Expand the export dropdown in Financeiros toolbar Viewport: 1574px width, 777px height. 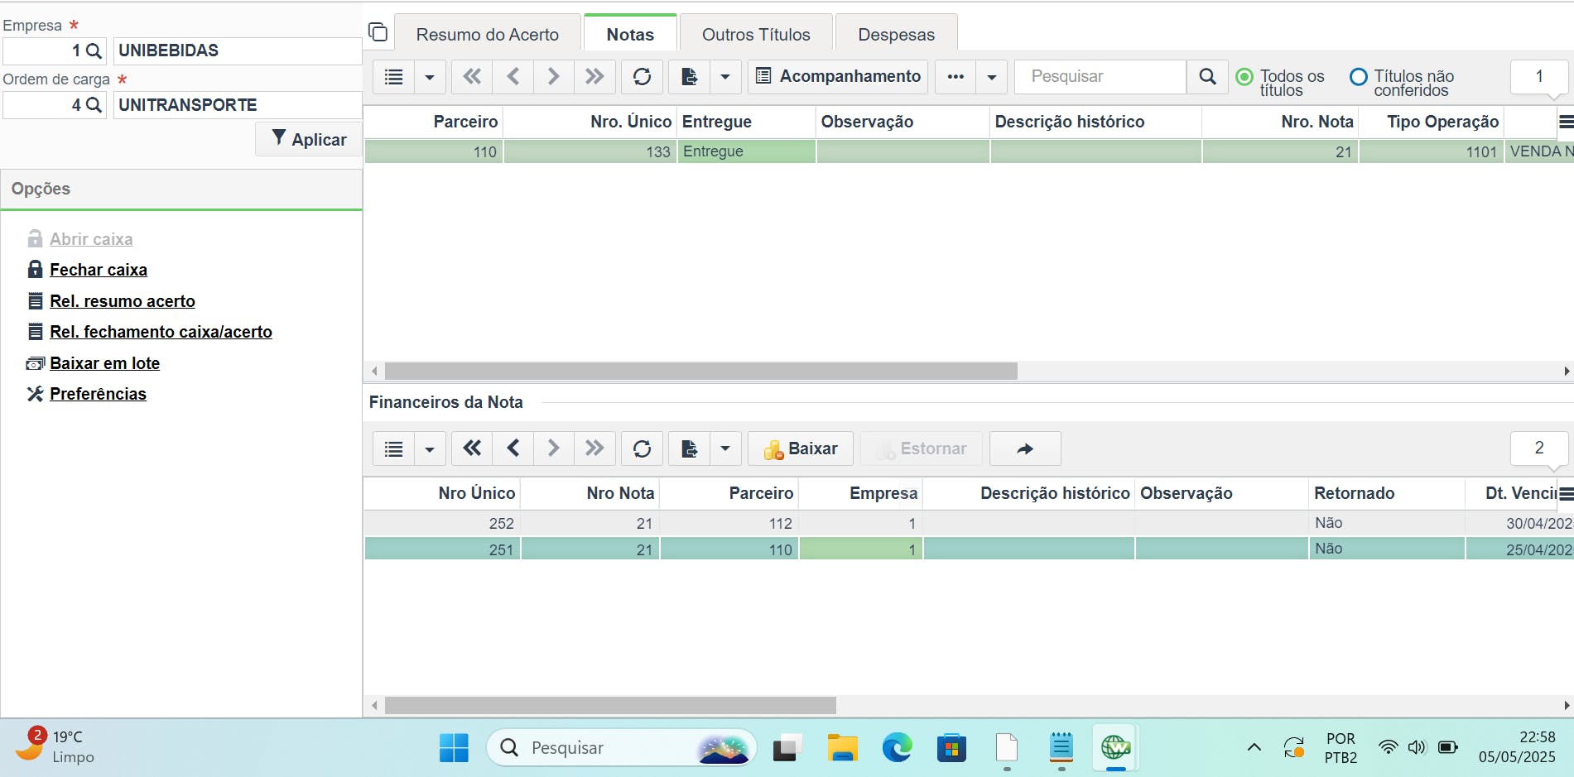coord(724,448)
